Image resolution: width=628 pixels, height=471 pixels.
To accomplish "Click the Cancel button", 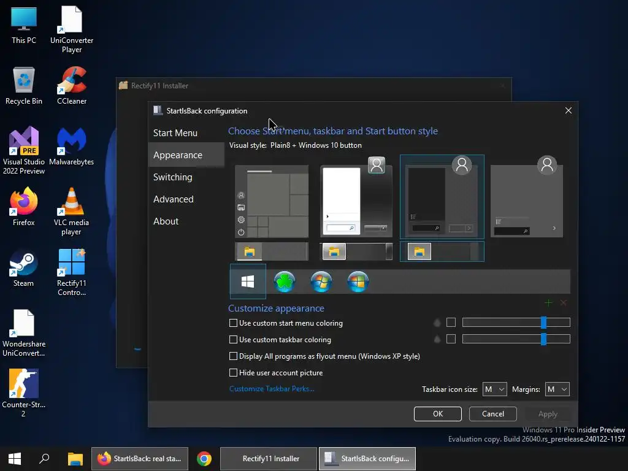I will [492, 414].
